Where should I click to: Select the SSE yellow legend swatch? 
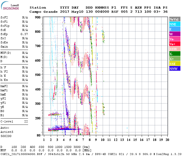pos(175,64)
